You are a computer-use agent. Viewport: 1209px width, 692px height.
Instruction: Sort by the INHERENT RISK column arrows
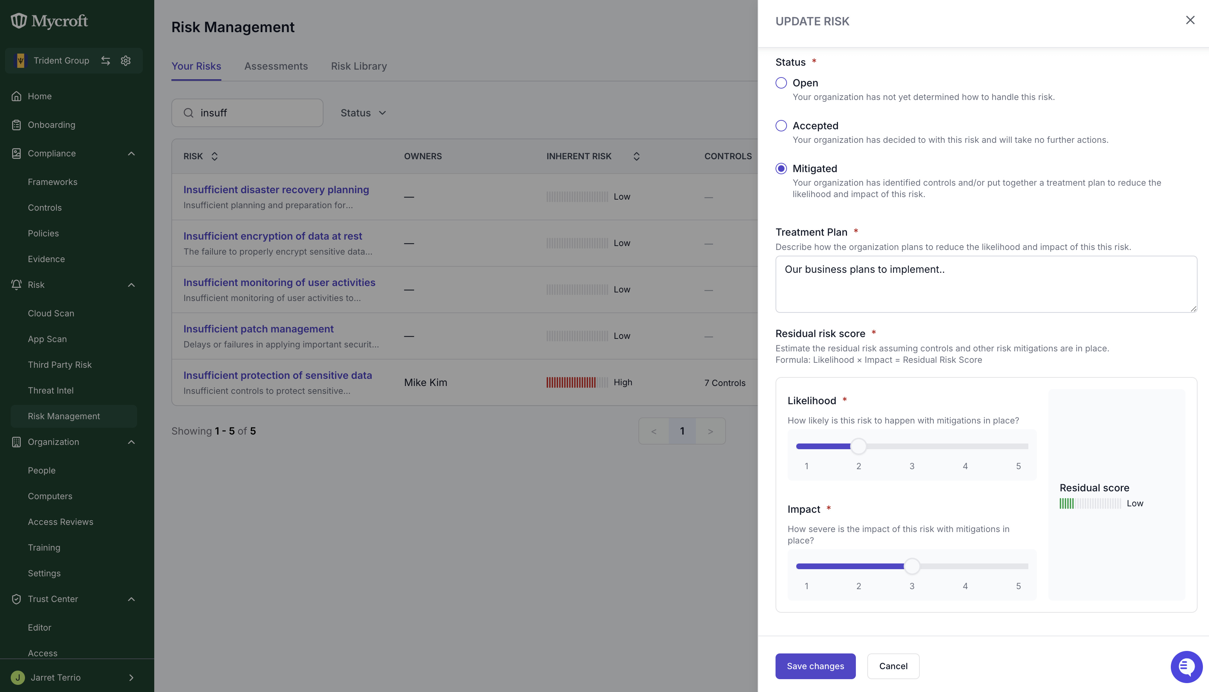point(636,156)
